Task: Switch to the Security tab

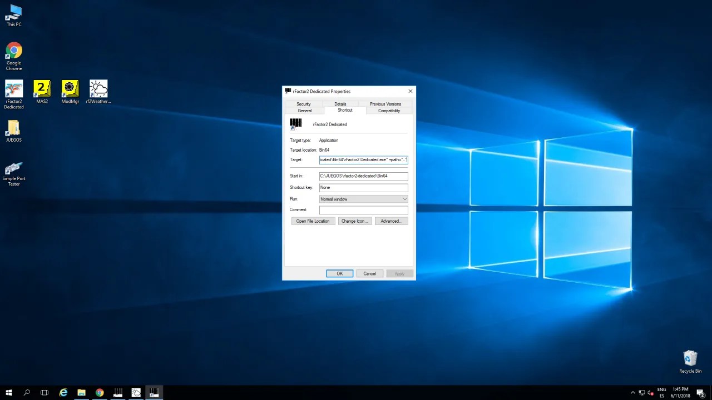Action: point(304,104)
